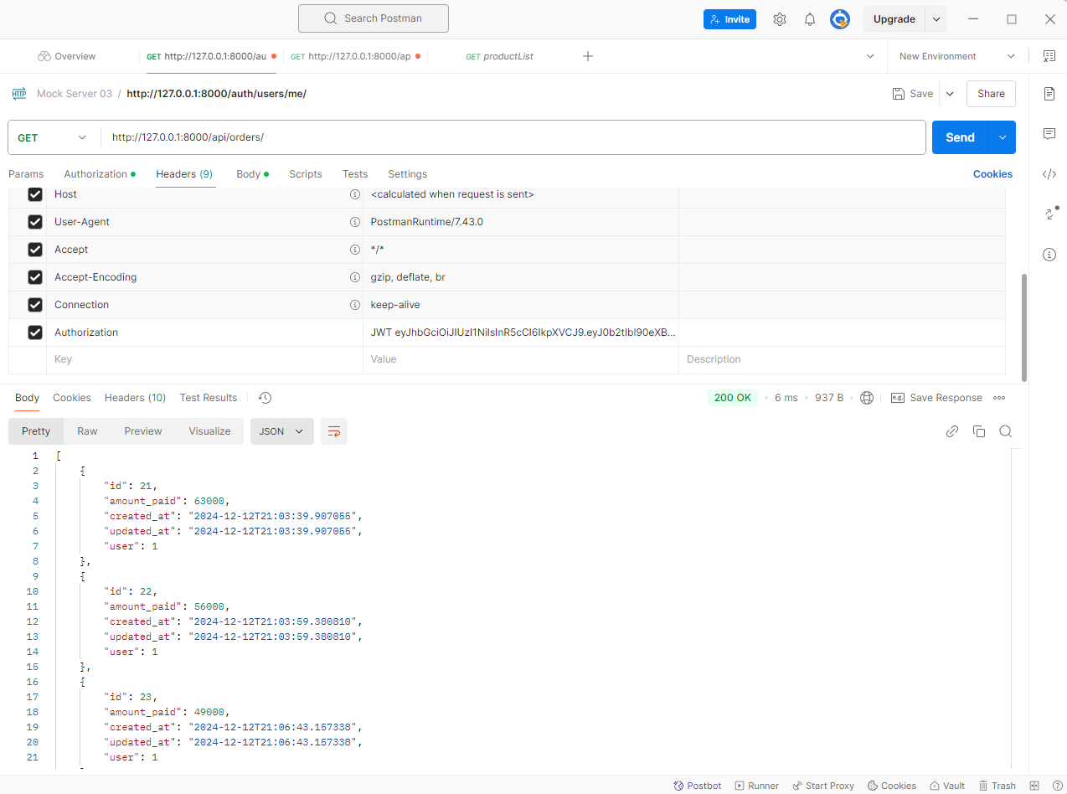Open the Overview tab
The image size is (1067, 794).
coord(67,56)
